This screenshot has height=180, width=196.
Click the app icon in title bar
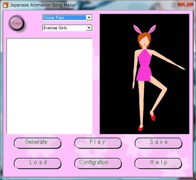(x=6, y=5)
